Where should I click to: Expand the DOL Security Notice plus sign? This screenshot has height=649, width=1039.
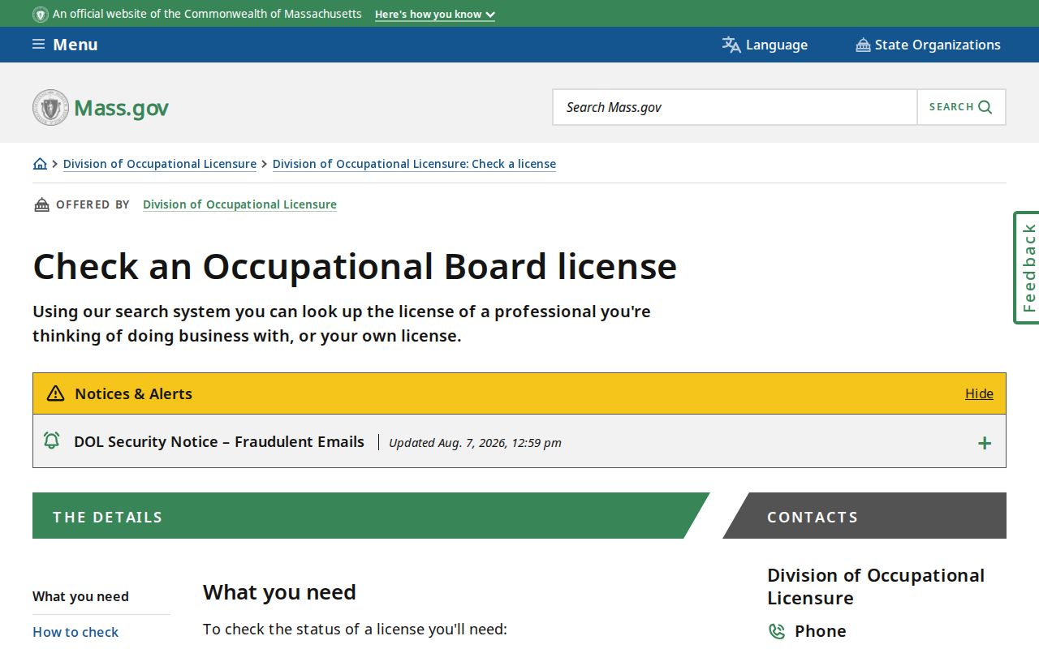pyautogui.click(x=985, y=443)
